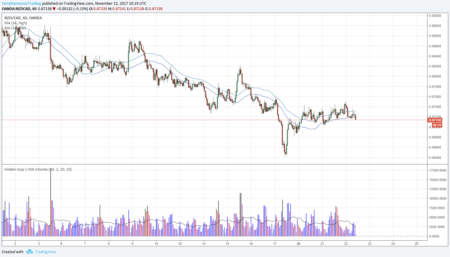This screenshot has height=257, width=450.
Task: Open the TradingView text link
Action: click(x=45, y=252)
